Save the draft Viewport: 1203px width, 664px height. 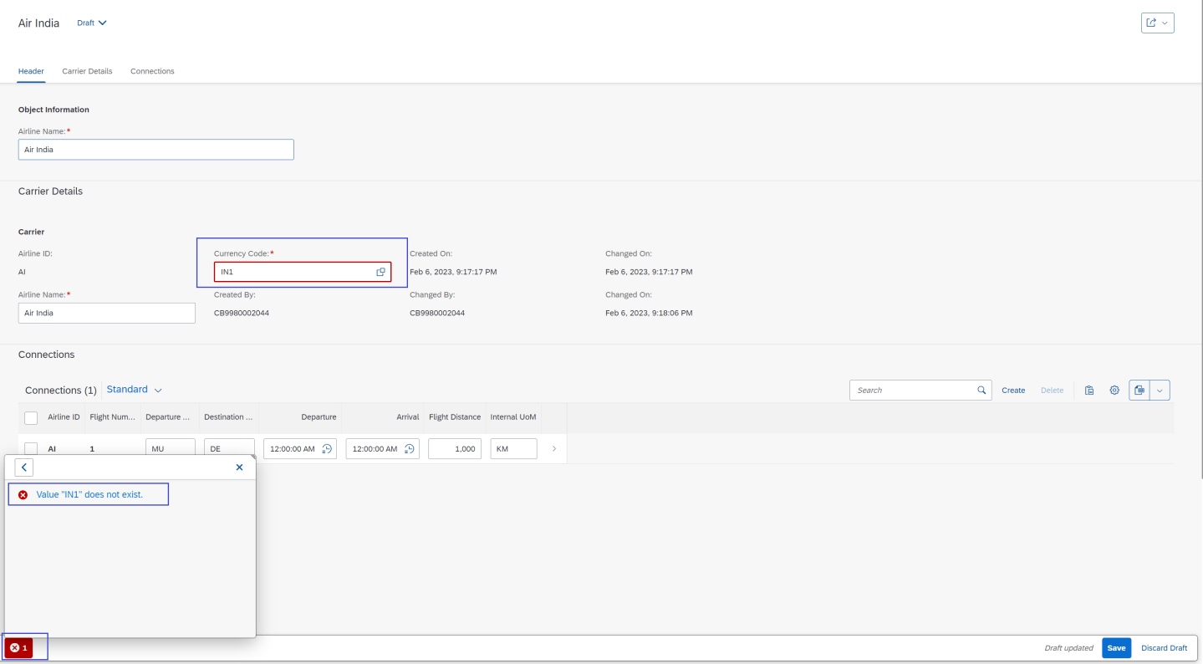[1116, 648]
